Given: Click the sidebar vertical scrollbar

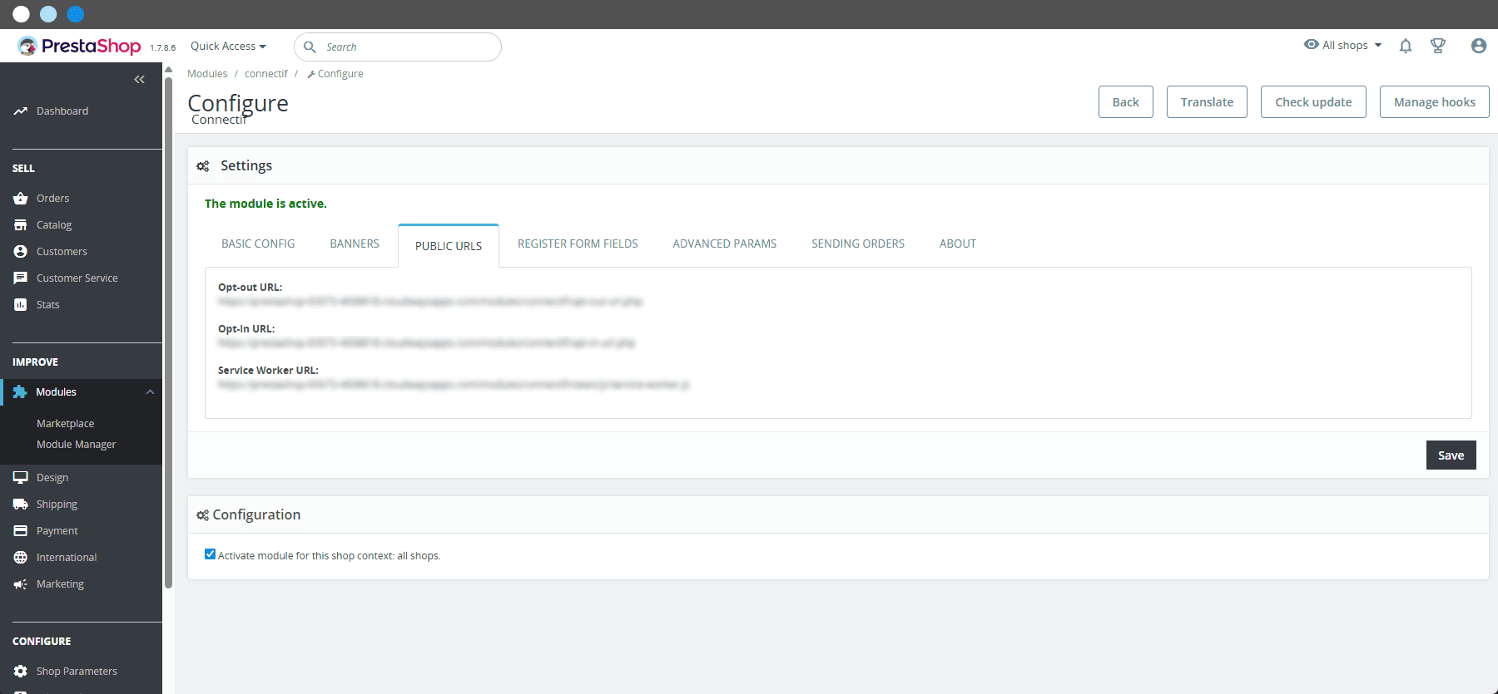Looking at the screenshot, I should point(169,332).
